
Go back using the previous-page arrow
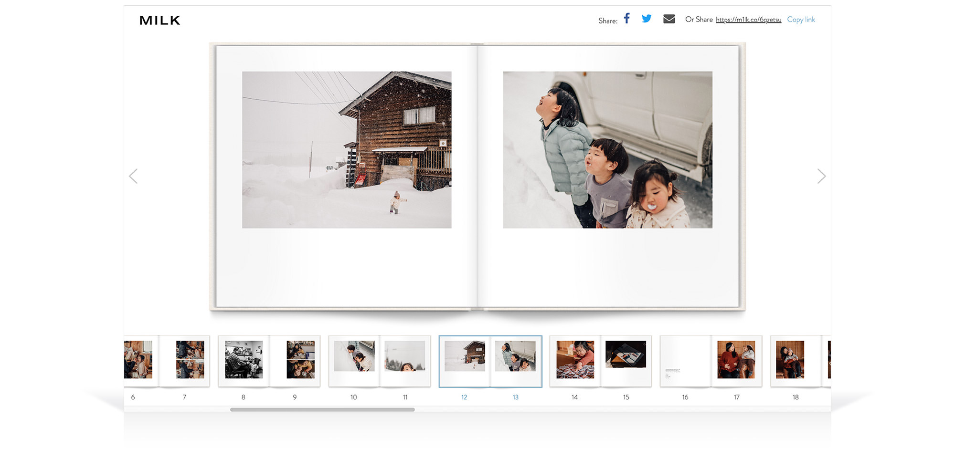tap(134, 176)
